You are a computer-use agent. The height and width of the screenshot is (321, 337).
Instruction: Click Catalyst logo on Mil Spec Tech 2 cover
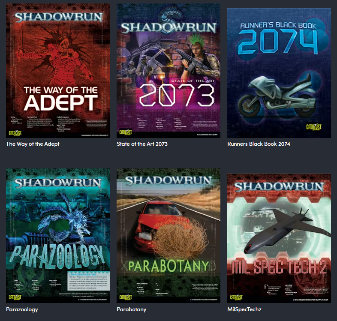236,297
